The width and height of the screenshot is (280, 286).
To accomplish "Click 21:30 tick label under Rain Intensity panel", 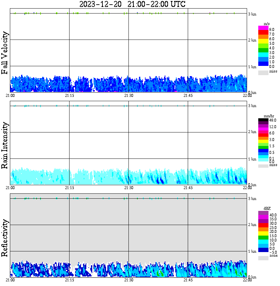I will coord(129,188).
